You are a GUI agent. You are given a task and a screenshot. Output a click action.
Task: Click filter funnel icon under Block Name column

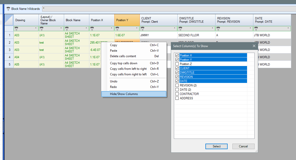tap(67, 28)
